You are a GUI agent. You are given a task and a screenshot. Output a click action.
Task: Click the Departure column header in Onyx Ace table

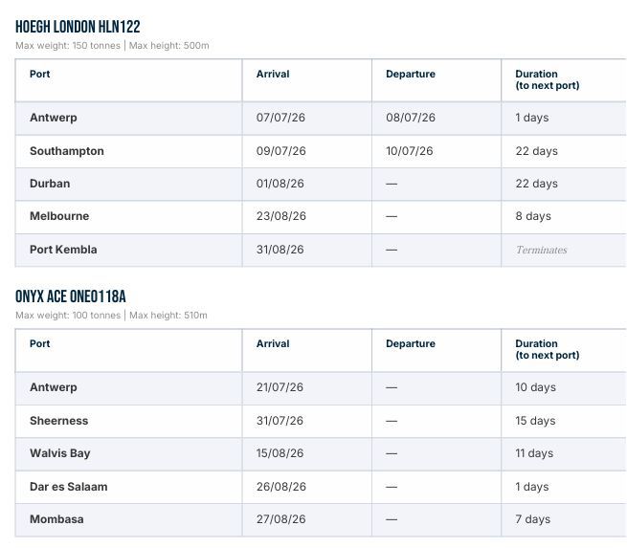tap(411, 344)
